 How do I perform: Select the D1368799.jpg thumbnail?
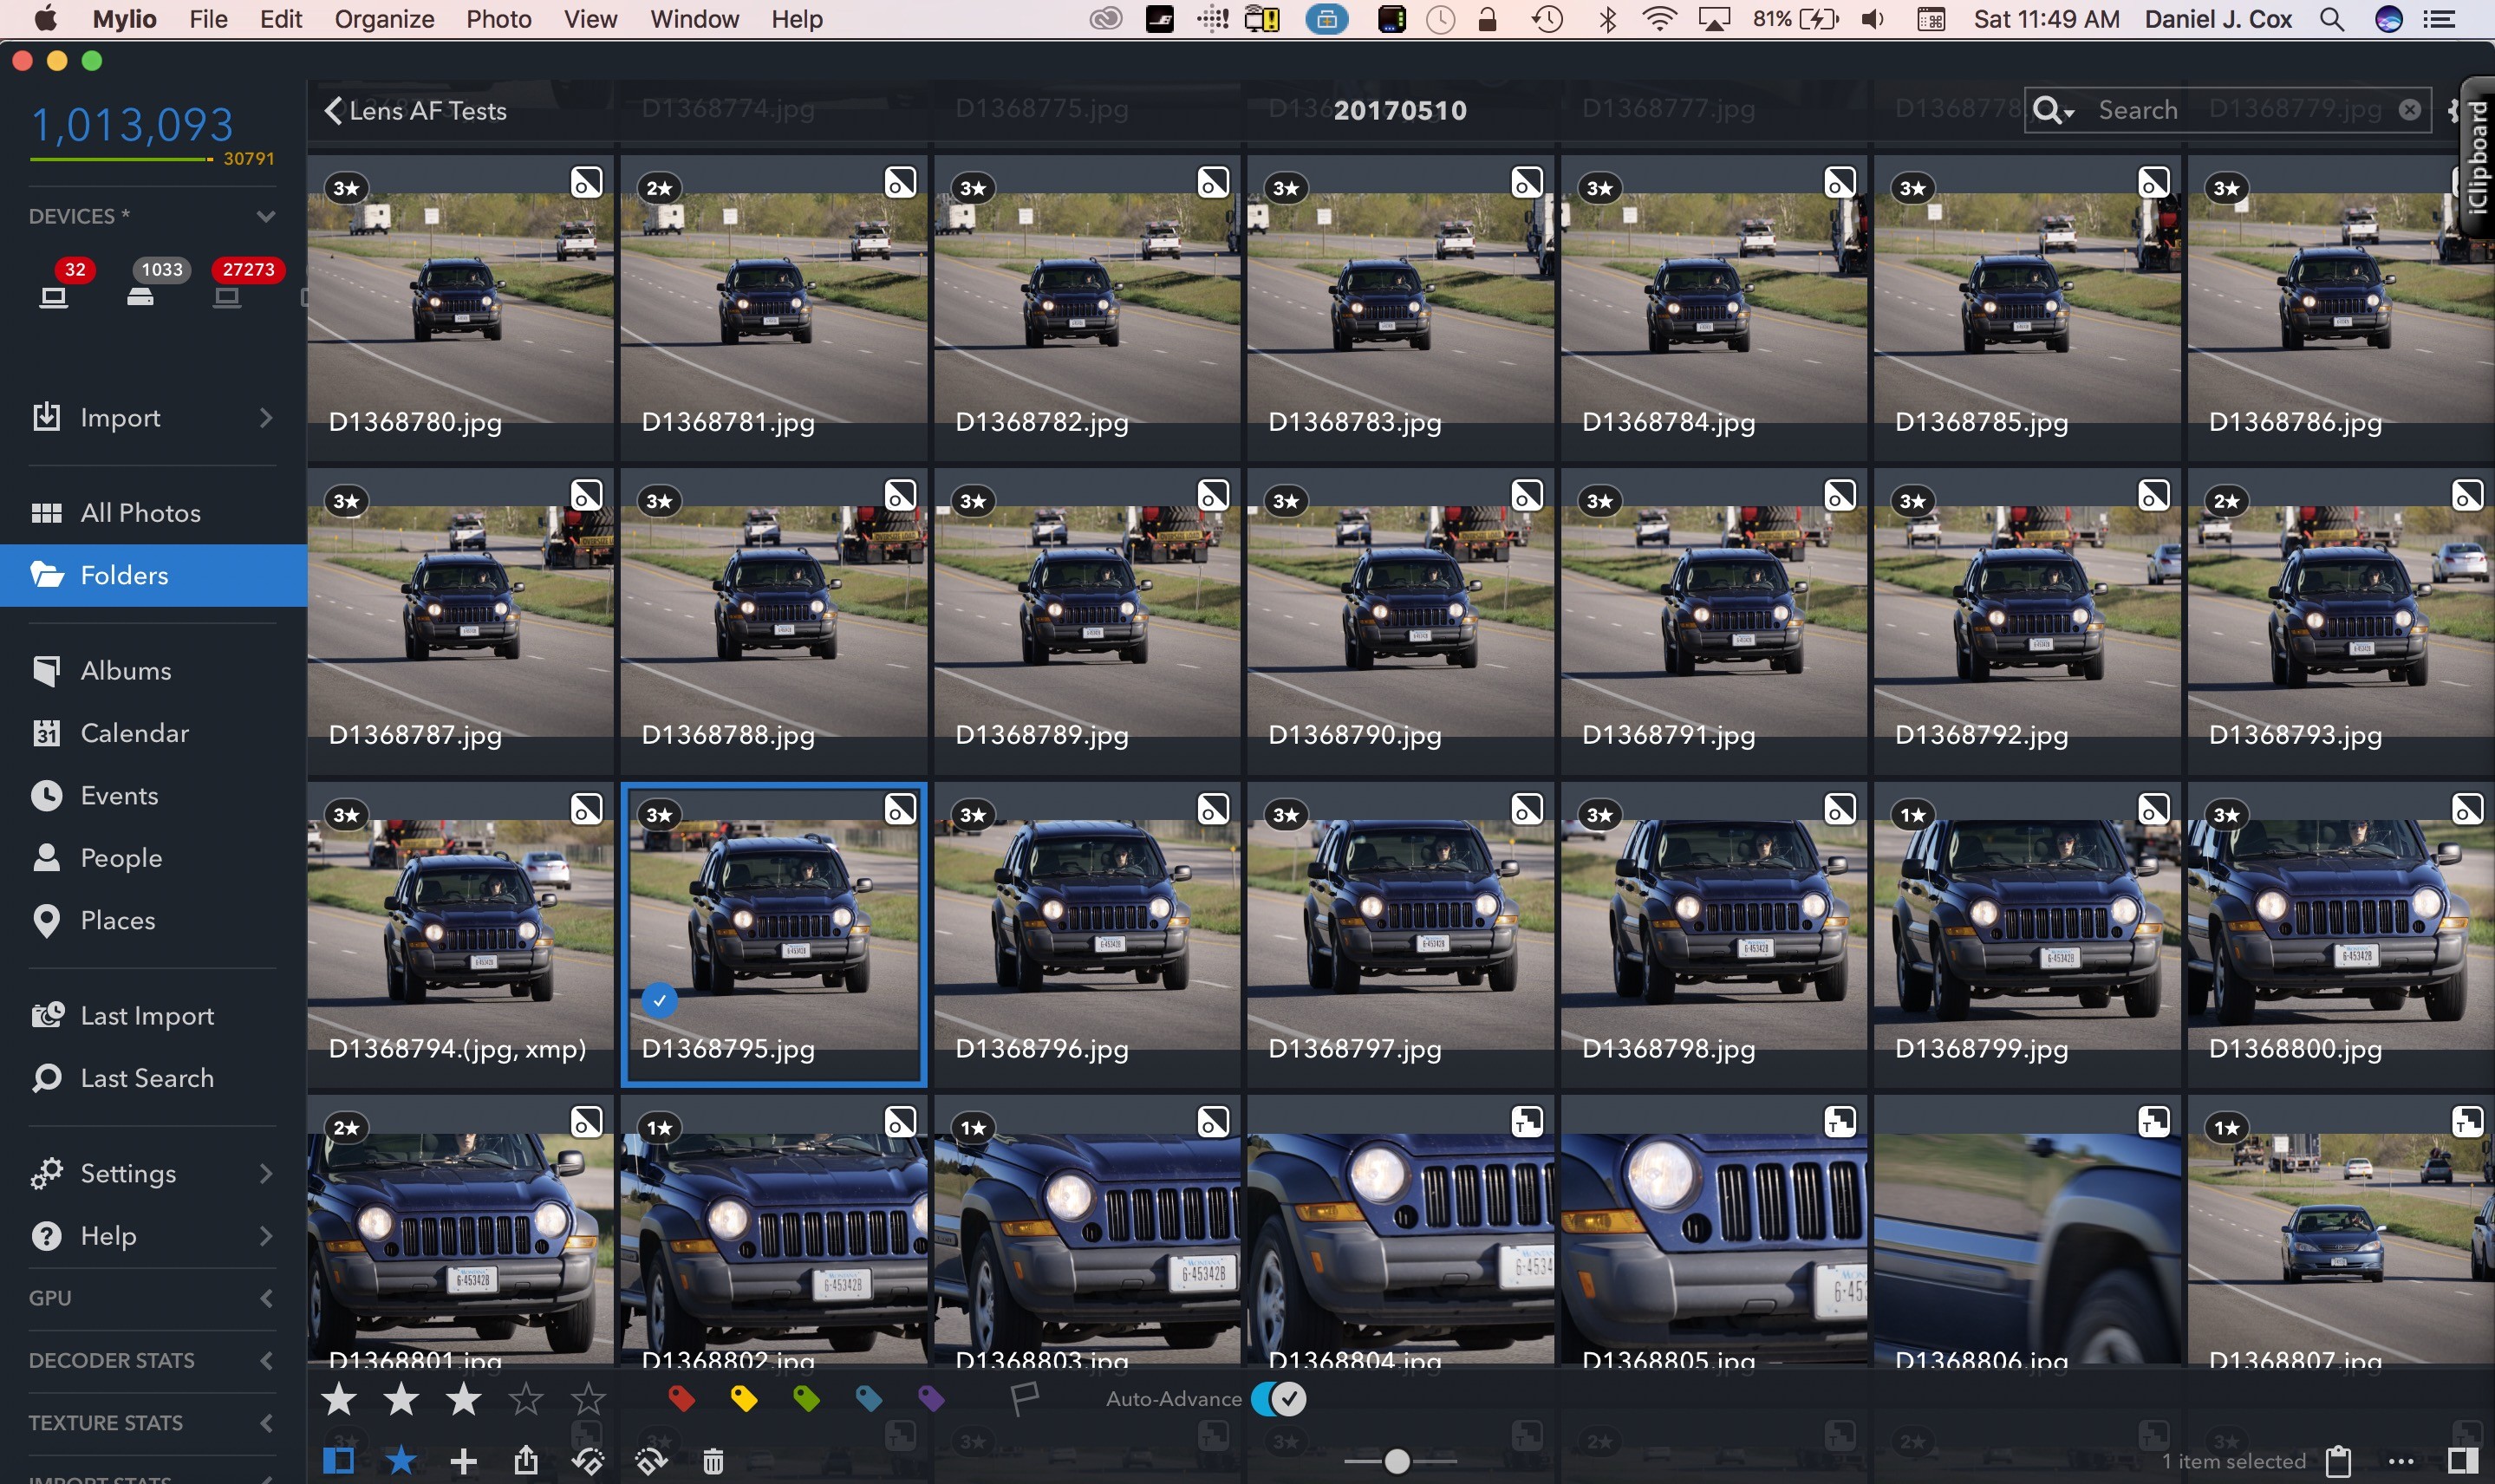2026,935
